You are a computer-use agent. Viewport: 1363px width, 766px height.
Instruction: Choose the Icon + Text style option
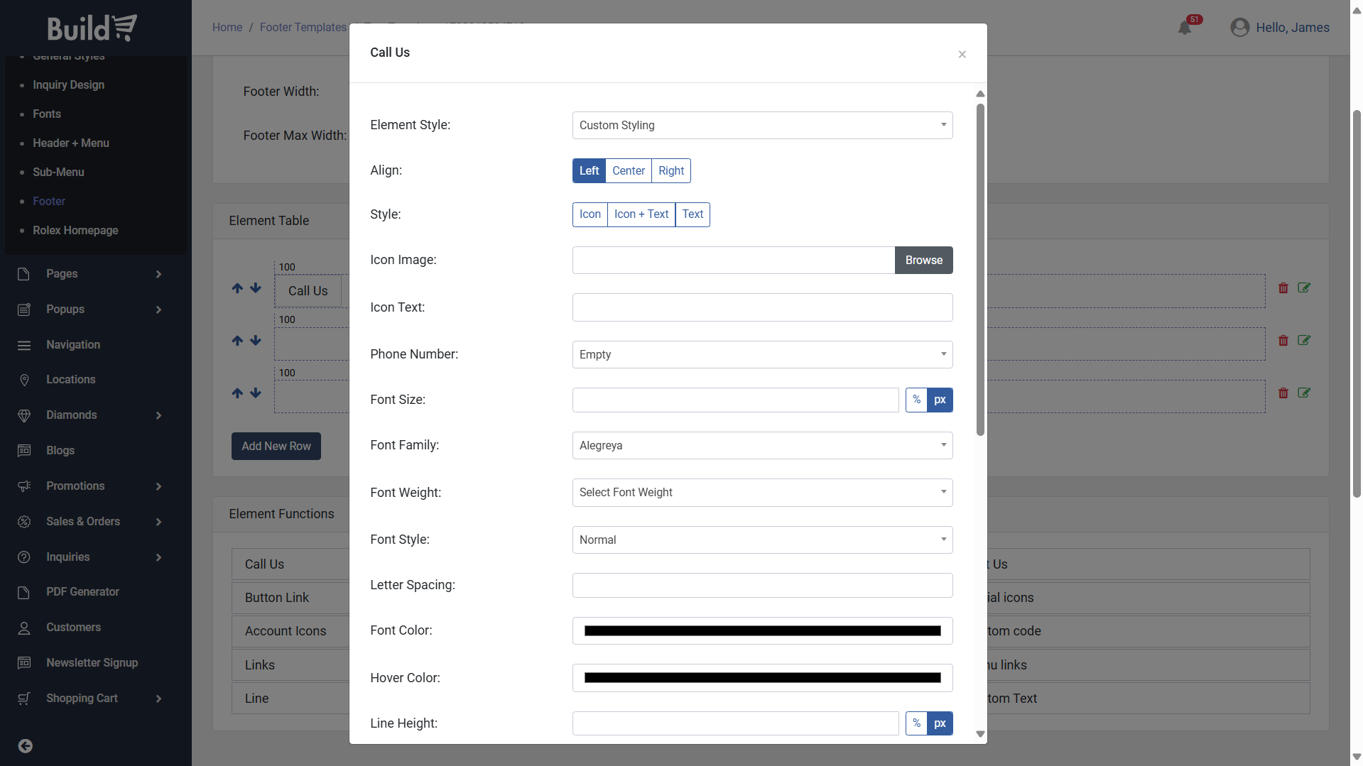coord(641,214)
